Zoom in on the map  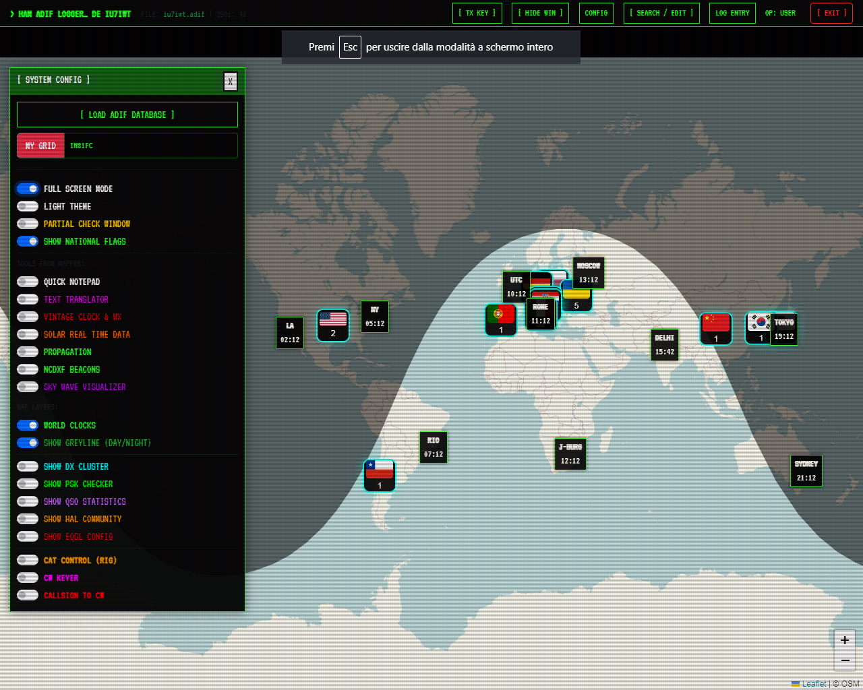845,640
